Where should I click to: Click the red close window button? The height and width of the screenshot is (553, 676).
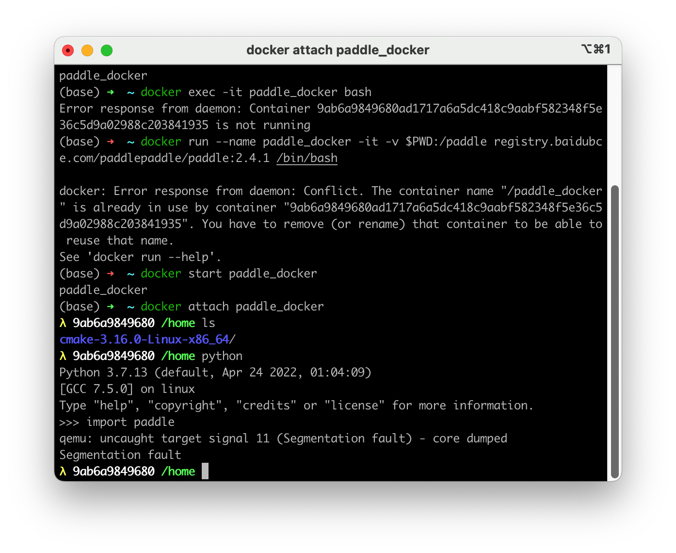(x=68, y=50)
